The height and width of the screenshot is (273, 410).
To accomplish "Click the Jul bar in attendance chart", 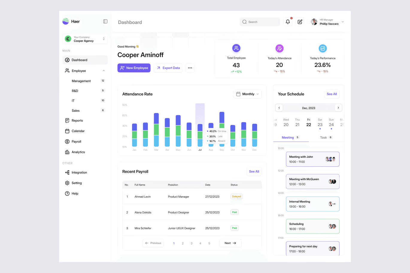I will (200, 135).
